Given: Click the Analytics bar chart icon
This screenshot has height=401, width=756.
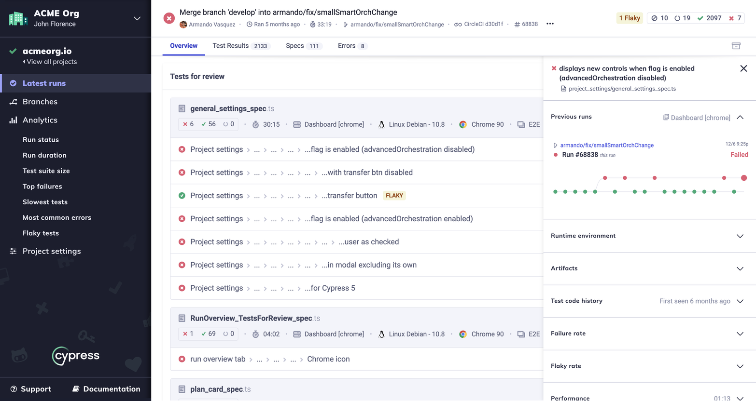Looking at the screenshot, I should 13,120.
